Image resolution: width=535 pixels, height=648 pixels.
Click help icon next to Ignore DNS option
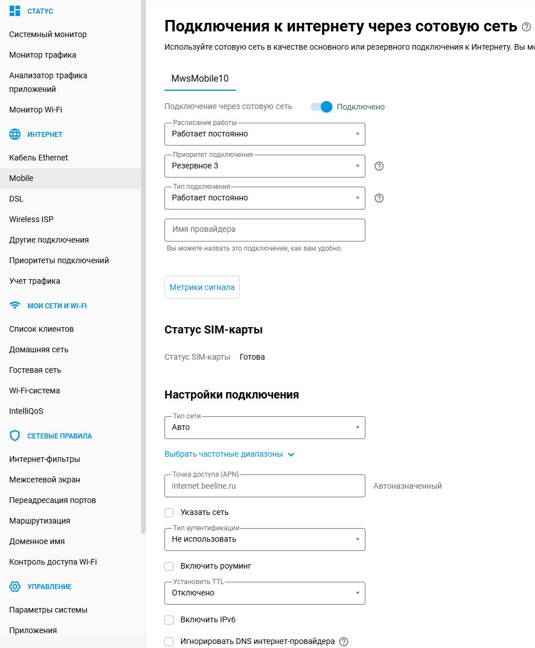click(344, 642)
